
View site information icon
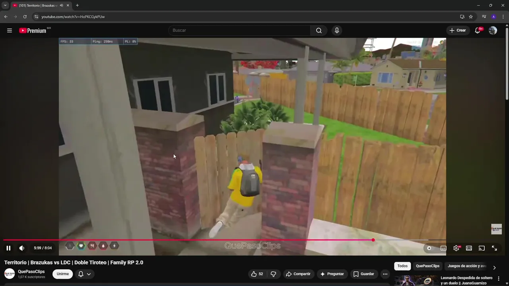point(36,17)
